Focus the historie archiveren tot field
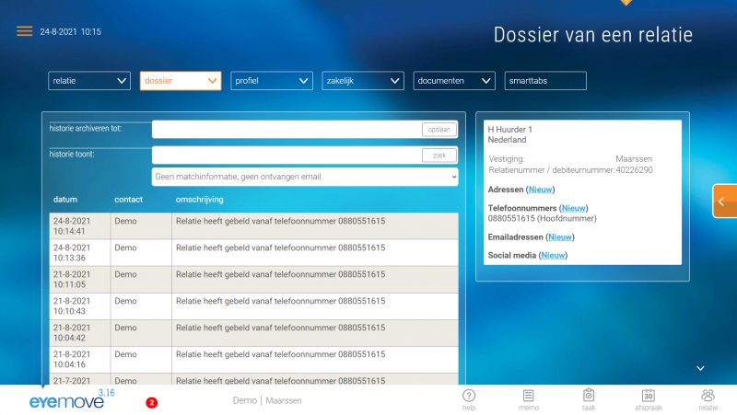737x415 pixels. pyautogui.click(x=287, y=130)
